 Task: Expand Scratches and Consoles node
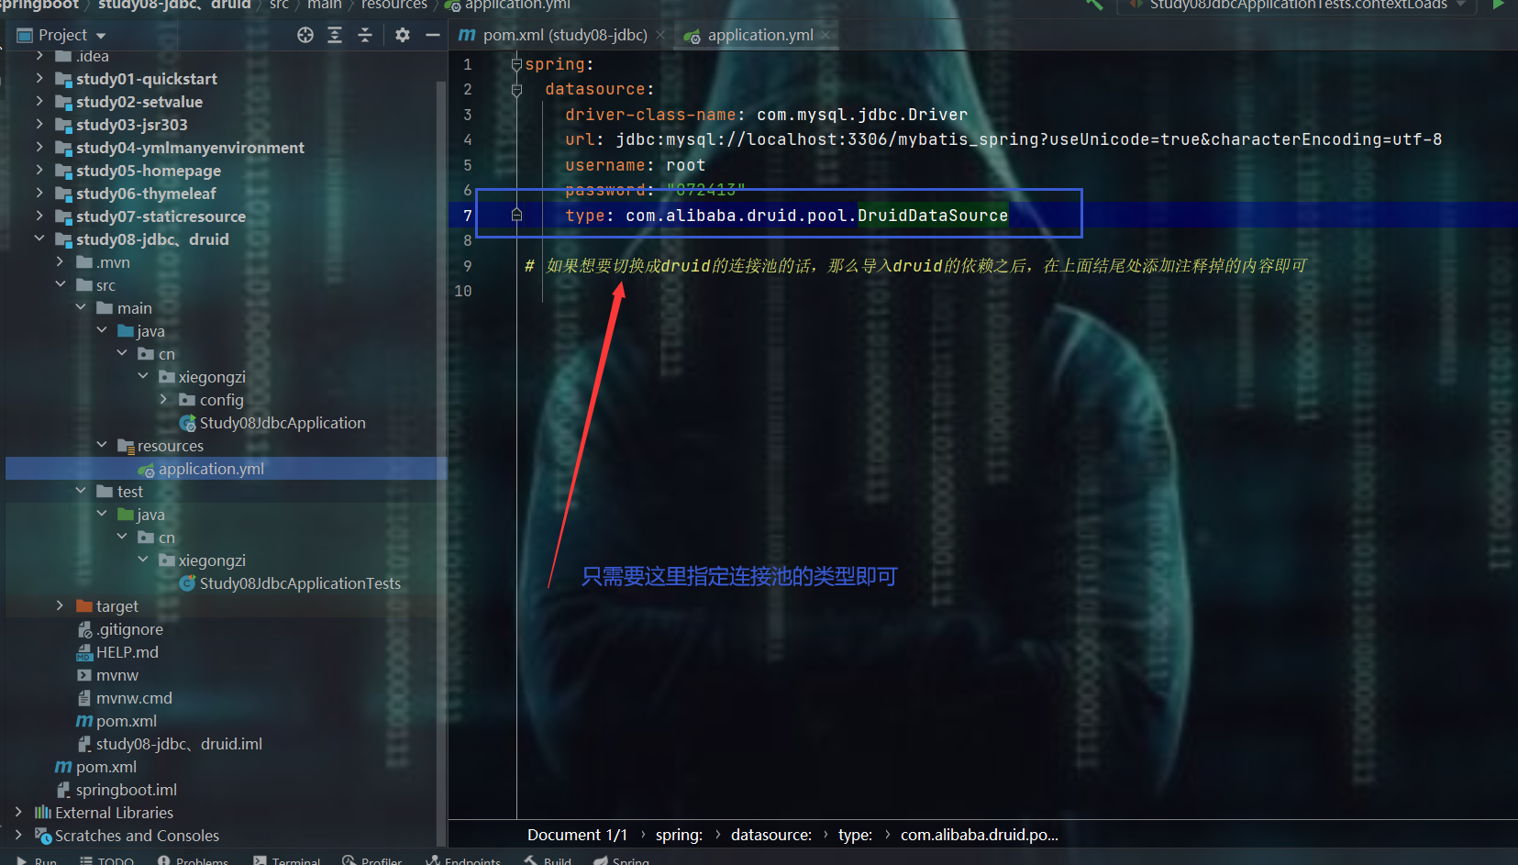point(18,836)
